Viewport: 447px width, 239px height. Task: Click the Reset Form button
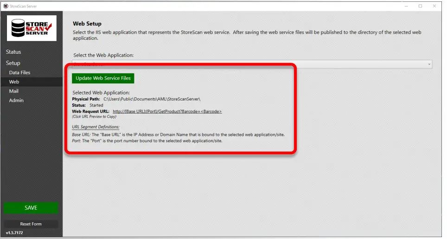point(31,224)
